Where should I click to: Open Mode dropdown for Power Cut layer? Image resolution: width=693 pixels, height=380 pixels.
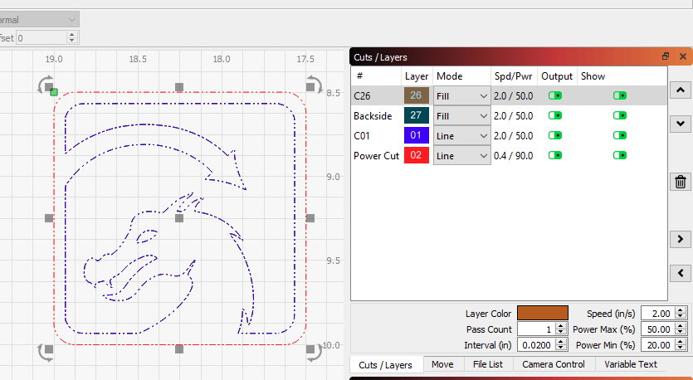(461, 155)
